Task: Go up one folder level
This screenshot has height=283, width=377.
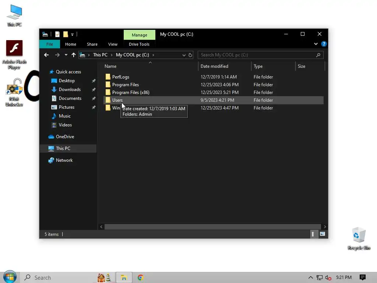Action: 74,55
